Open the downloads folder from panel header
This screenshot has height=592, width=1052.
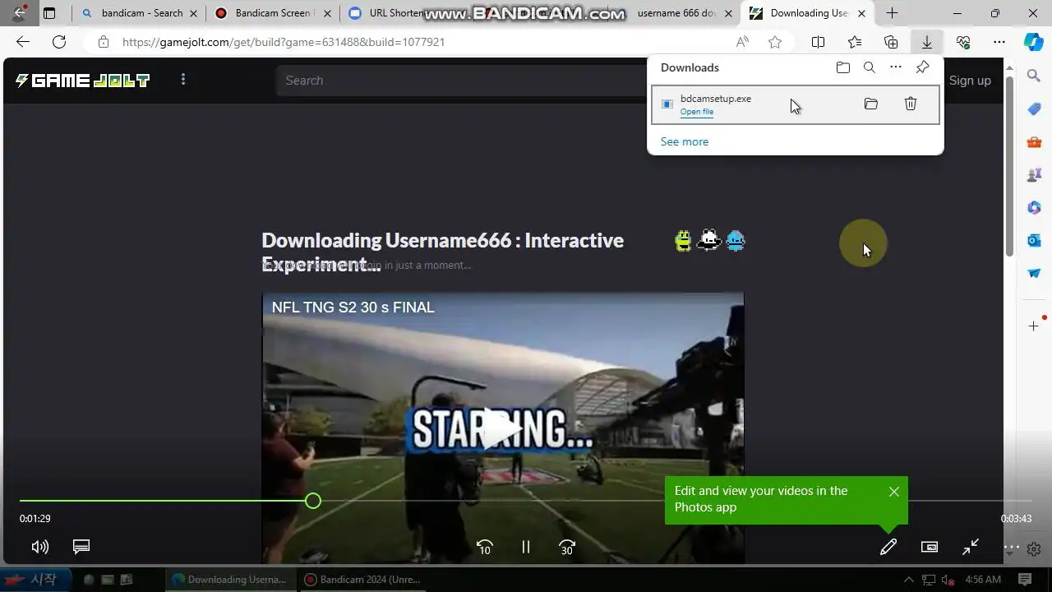click(x=843, y=67)
